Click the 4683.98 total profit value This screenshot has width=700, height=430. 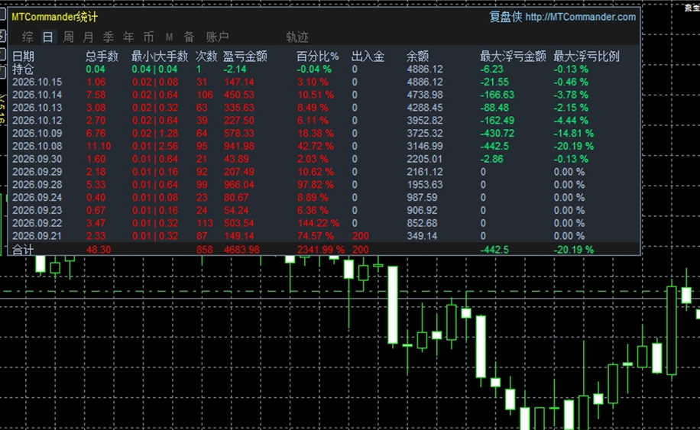coord(241,250)
